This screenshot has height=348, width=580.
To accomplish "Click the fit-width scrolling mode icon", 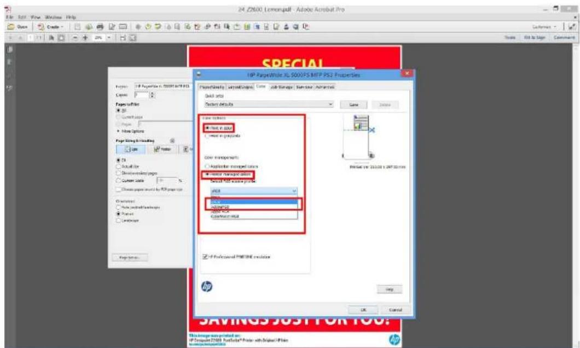I will (123, 38).
